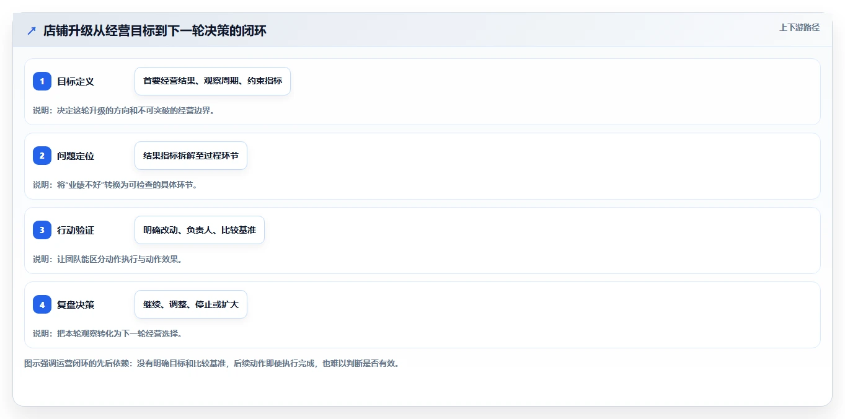The width and height of the screenshot is (845, 419).
Task: Click the 明确改动、负责人、比较基准 chip
Action: [200, 230]
